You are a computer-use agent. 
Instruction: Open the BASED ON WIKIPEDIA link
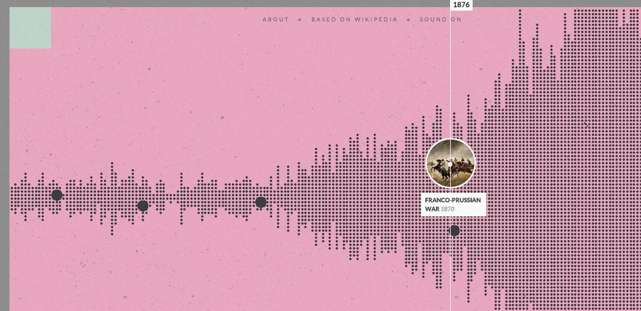pos(354,19)
